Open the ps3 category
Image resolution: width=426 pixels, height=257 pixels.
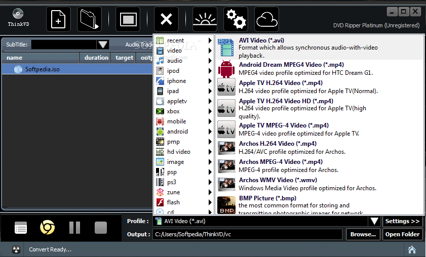184,182
